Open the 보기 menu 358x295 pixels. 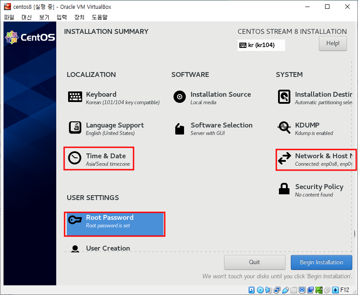[x=44, y=17]
